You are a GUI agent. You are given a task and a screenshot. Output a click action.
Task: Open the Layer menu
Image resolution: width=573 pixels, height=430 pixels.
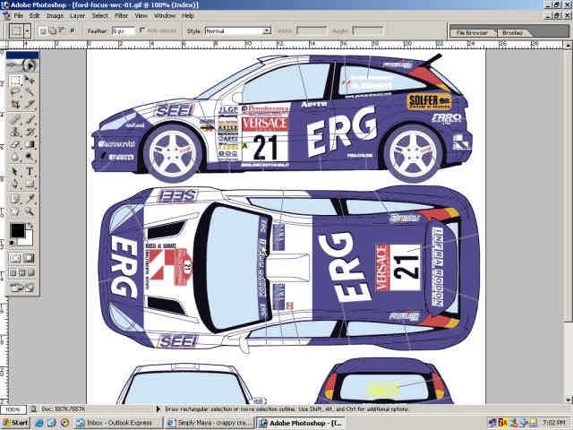(78, 15)
